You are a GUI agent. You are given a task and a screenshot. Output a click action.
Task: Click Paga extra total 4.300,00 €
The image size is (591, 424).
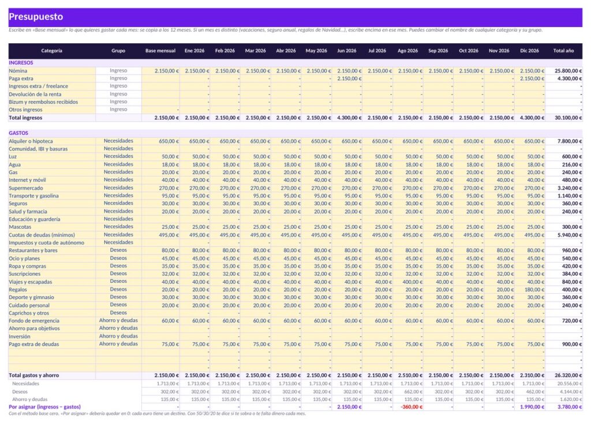click(x=563, y=78)
